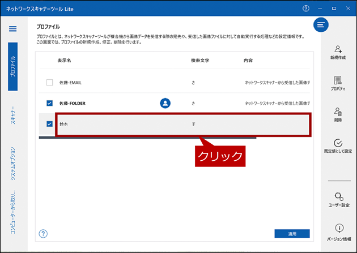Image resolution: width=357 pixels, height=253 pixels.
Task: Open プロパティ for the selected profile
Action: pos(338,84)
